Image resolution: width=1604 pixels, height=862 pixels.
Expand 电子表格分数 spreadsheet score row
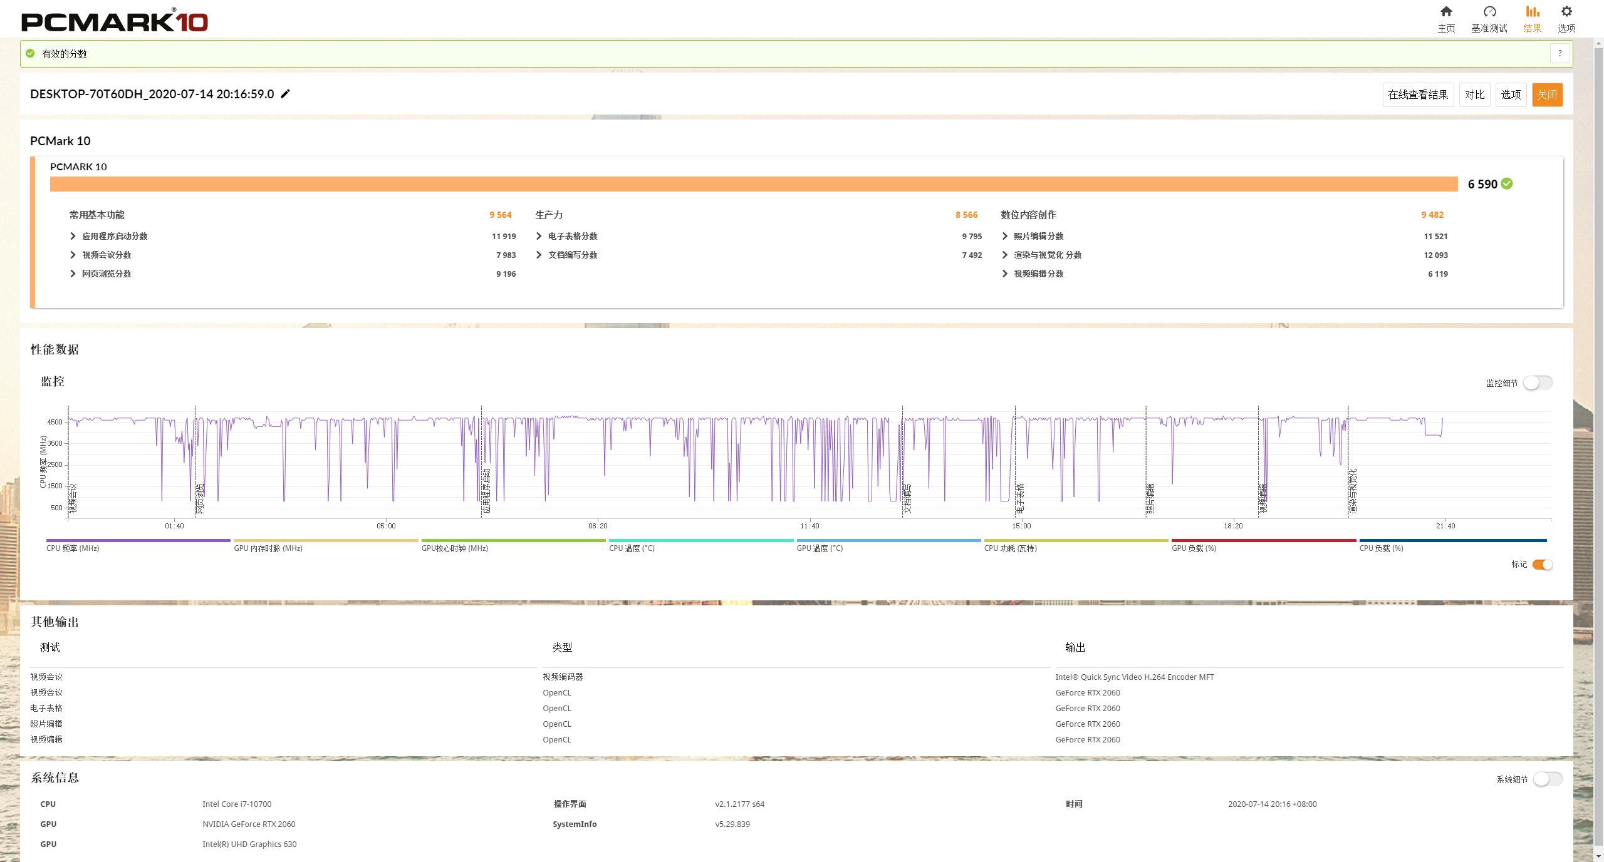[539, 236]
